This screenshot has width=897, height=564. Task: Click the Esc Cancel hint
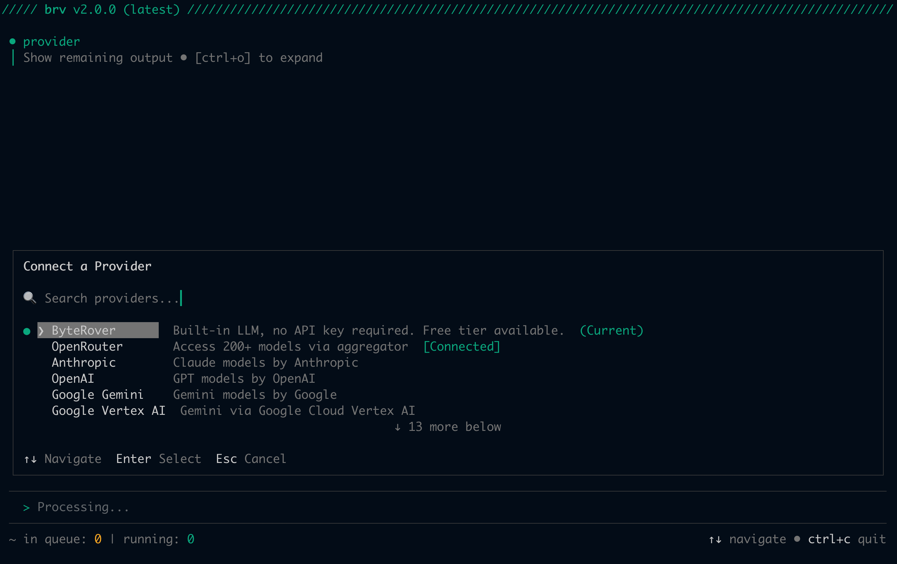(x=251, y=459)
